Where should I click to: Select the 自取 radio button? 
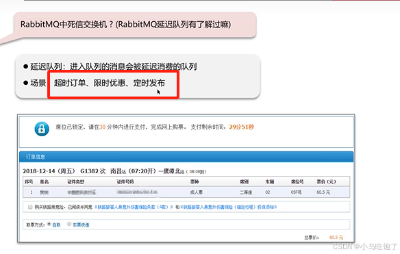click(x=49, y=224)
